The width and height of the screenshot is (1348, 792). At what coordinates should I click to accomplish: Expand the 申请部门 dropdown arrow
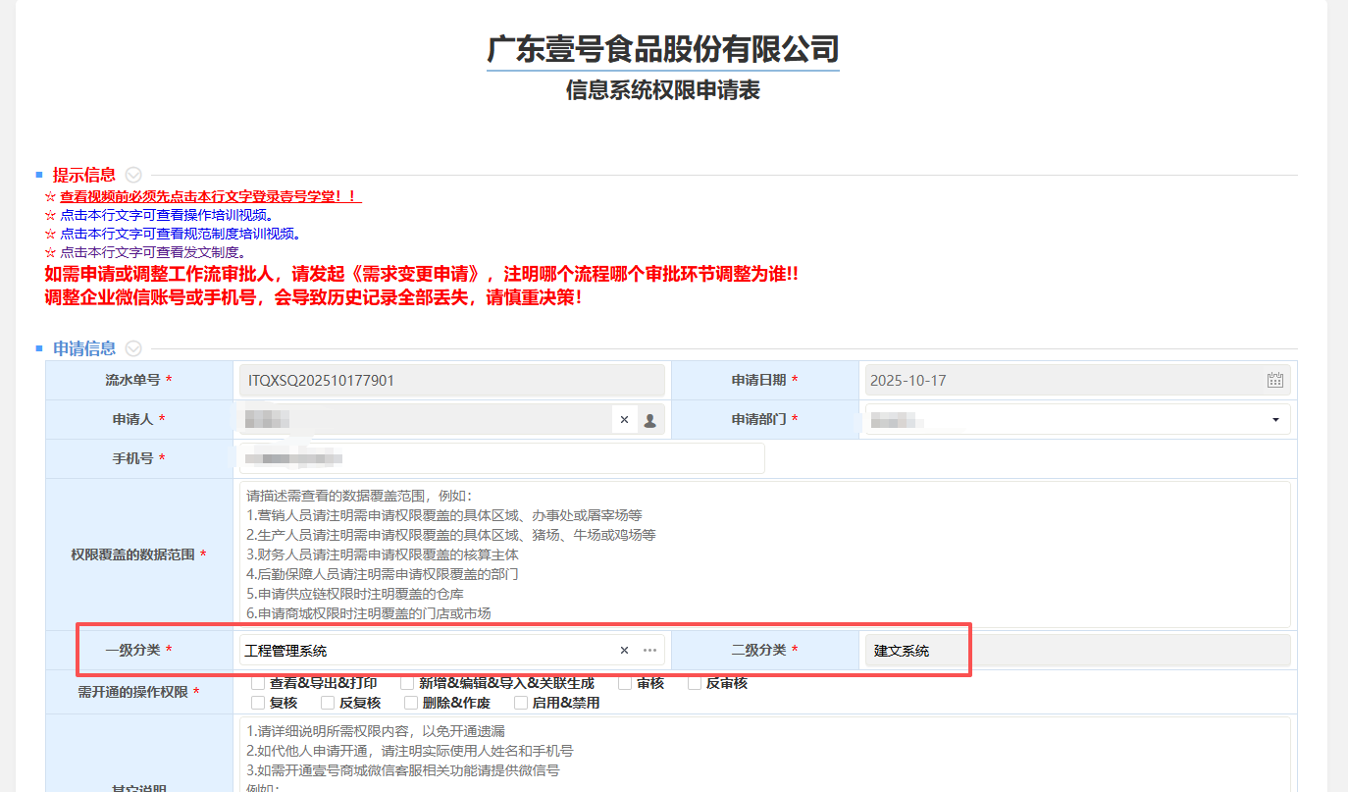point(1274,420)
